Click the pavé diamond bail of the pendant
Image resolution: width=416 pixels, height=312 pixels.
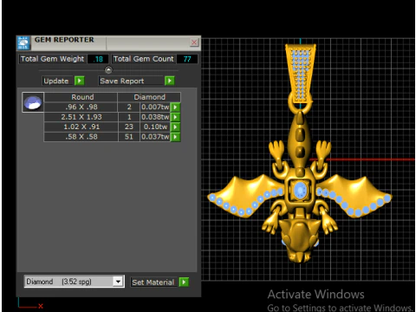click(301, 74)
